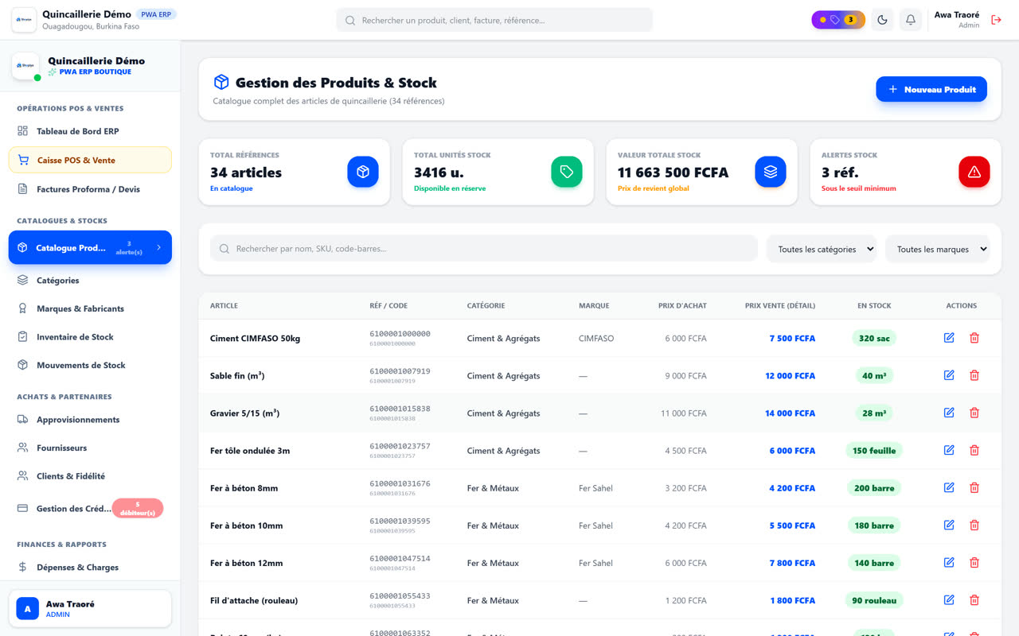Edit the Sable fin (m³) row
Screen dimensions: 1019x636
click(949, 375)
